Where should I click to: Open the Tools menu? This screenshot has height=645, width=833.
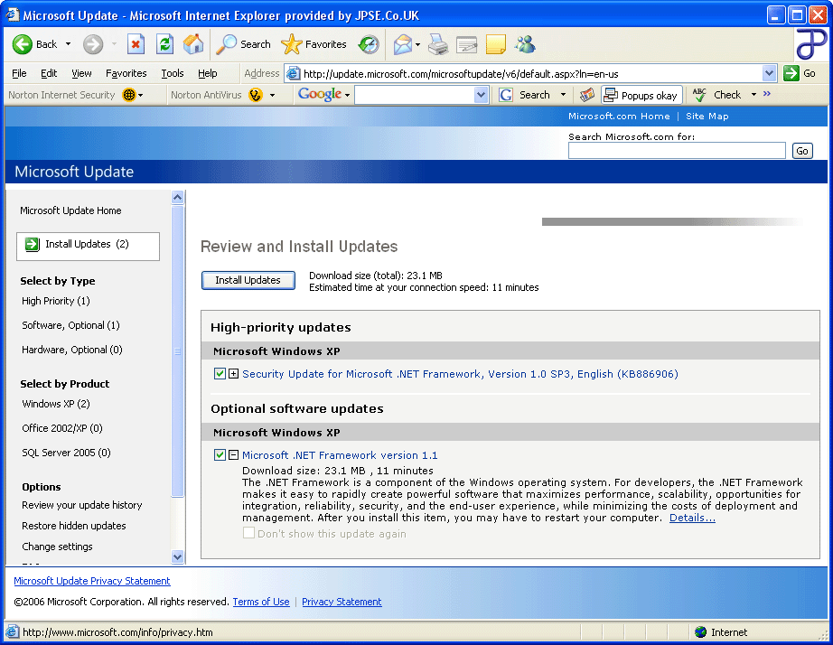173,73
